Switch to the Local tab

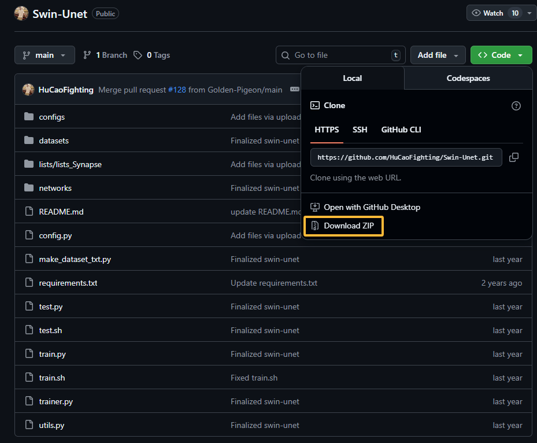[x=353, y=78]
